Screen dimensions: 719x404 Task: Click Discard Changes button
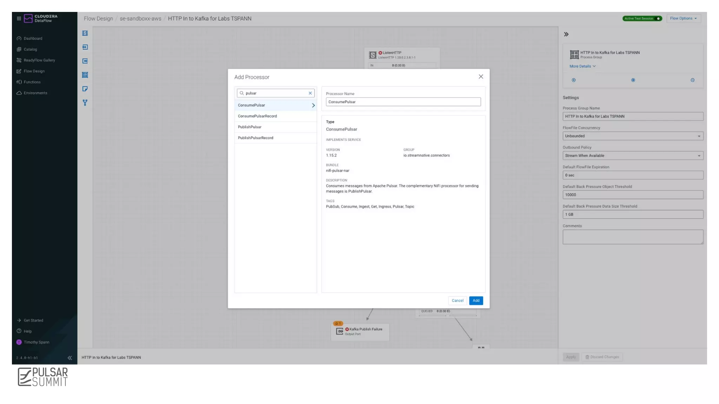pos(602,357)
